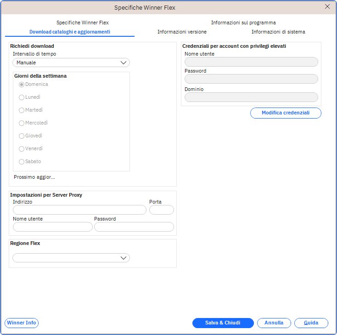The image size is (337, 335).
Task: Open the Guida help button
Action: pyautogui.click(x=311, y=323)
